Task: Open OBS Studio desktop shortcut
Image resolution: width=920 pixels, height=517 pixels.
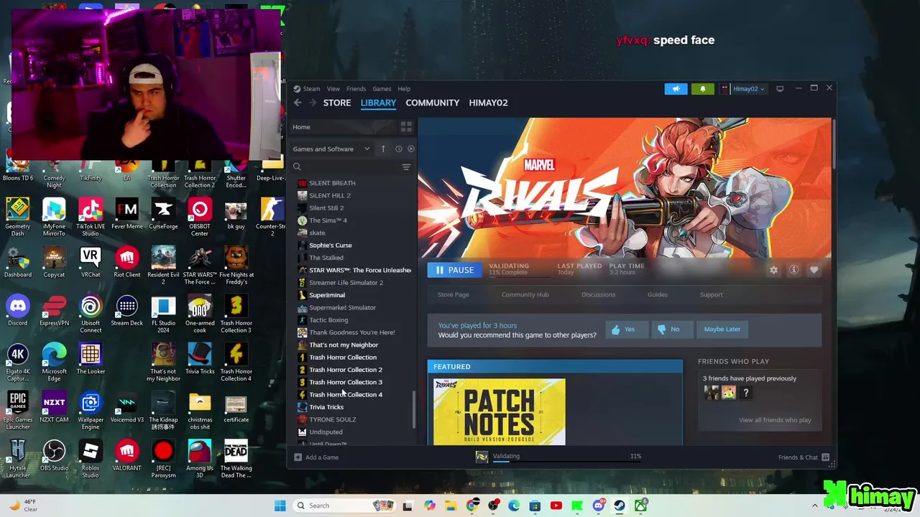Action: point(54,456)
